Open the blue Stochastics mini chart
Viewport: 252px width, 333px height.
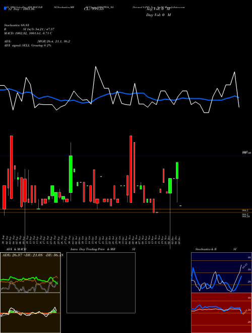click(x=221, y=272)
